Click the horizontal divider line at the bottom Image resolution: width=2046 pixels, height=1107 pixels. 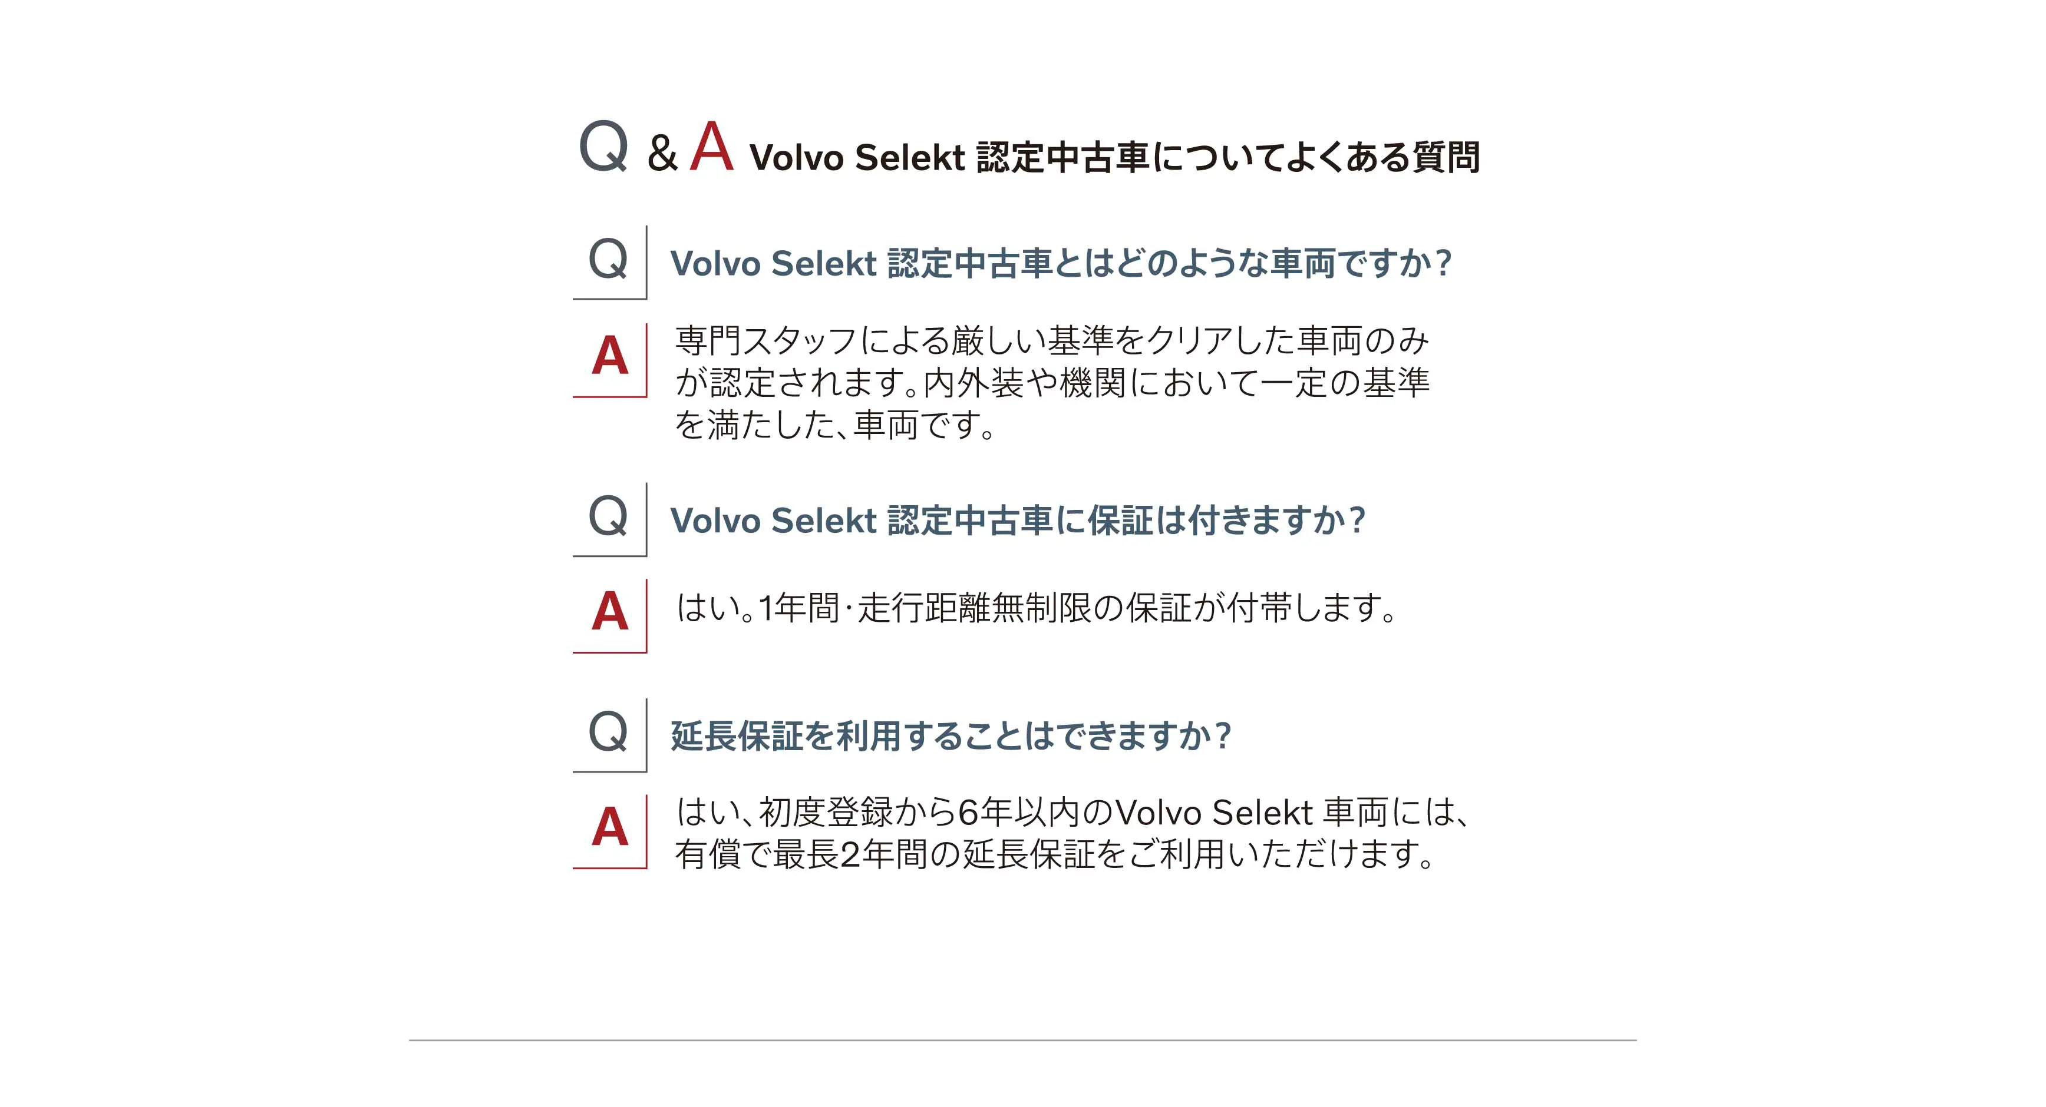point(1022,1039)
